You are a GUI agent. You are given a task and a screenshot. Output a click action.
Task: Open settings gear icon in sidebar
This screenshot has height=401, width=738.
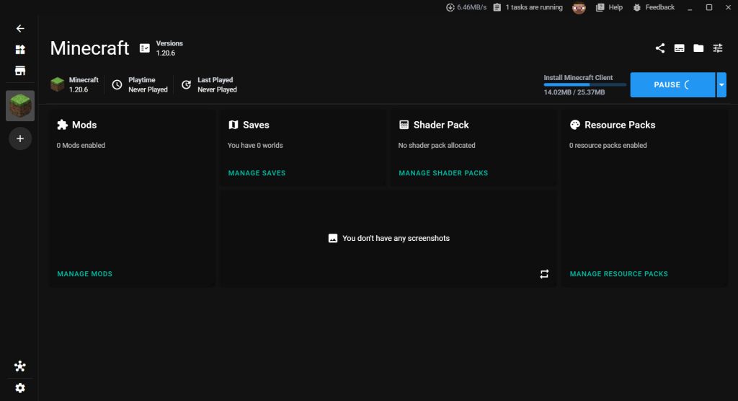point(19,388)
